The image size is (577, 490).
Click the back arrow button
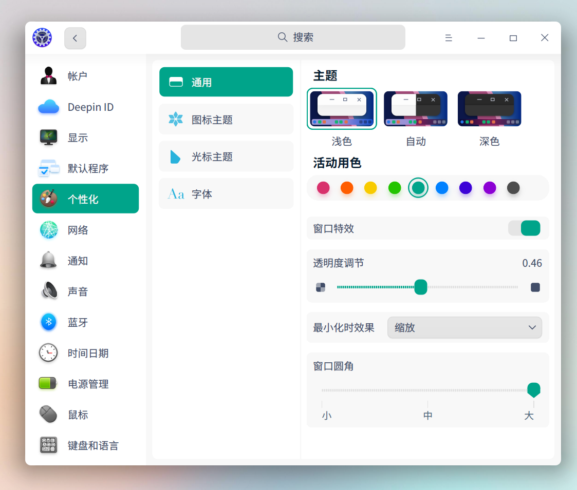point(75,38)
